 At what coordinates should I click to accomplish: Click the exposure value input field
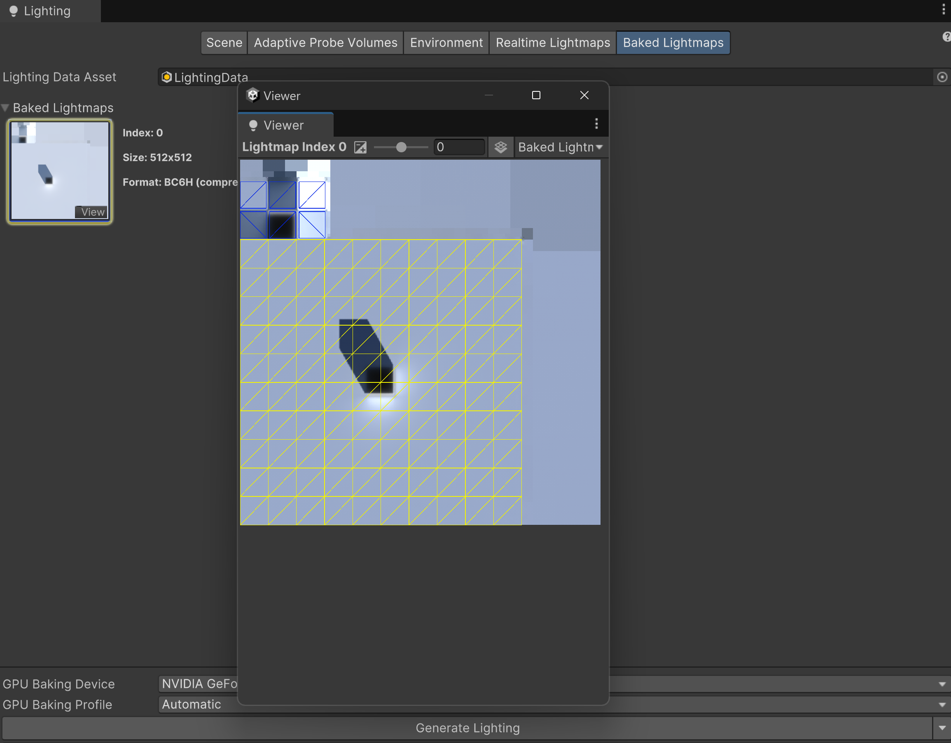459,147
